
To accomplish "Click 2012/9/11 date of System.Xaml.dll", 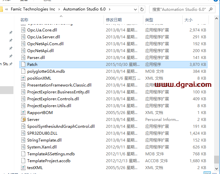I will (122, 147).
